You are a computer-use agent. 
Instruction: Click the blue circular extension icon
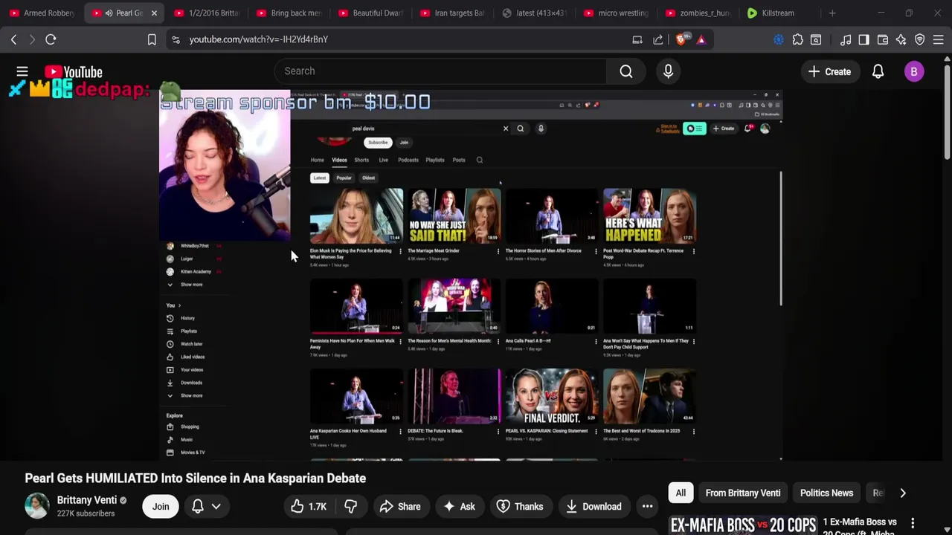pos(779,39)
